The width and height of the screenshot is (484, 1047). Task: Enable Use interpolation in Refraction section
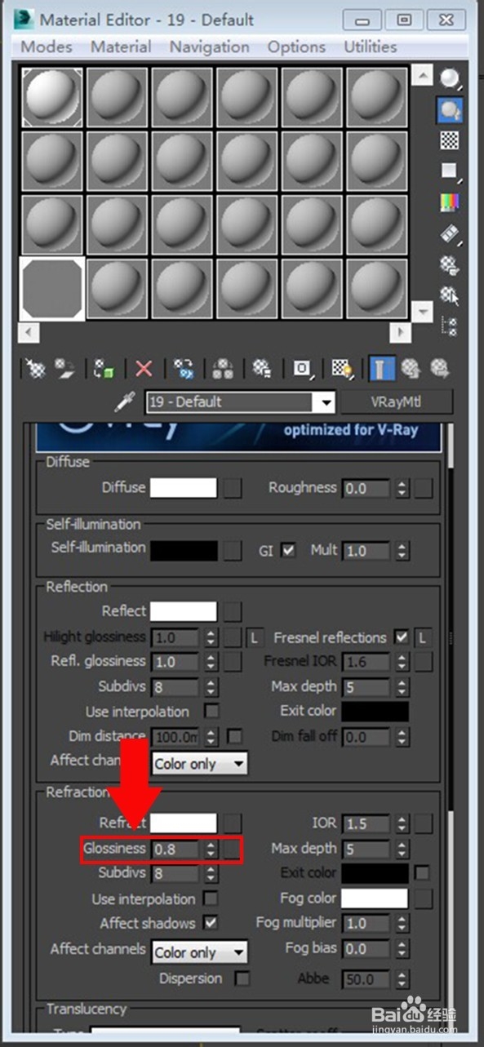tap(211, 899)
